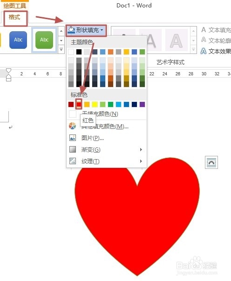Open the 格式 ribbon tab
This screenshot has height=281, width=231.
(x=15, y=17)
